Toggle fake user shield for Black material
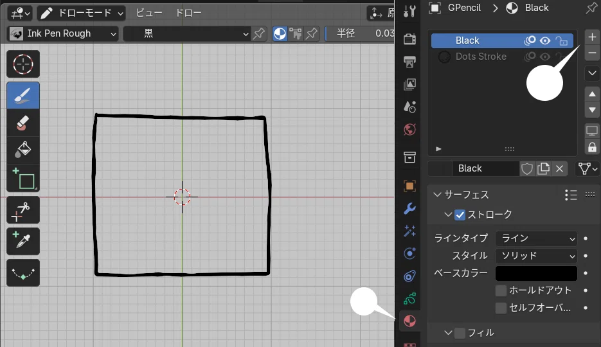Image resolution: width=601 pixels, height=347 pixels. (x=527, y=168)
